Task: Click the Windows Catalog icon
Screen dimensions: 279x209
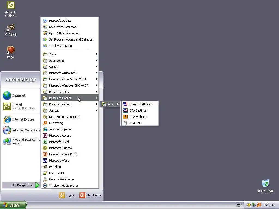Action: [45, 46]
